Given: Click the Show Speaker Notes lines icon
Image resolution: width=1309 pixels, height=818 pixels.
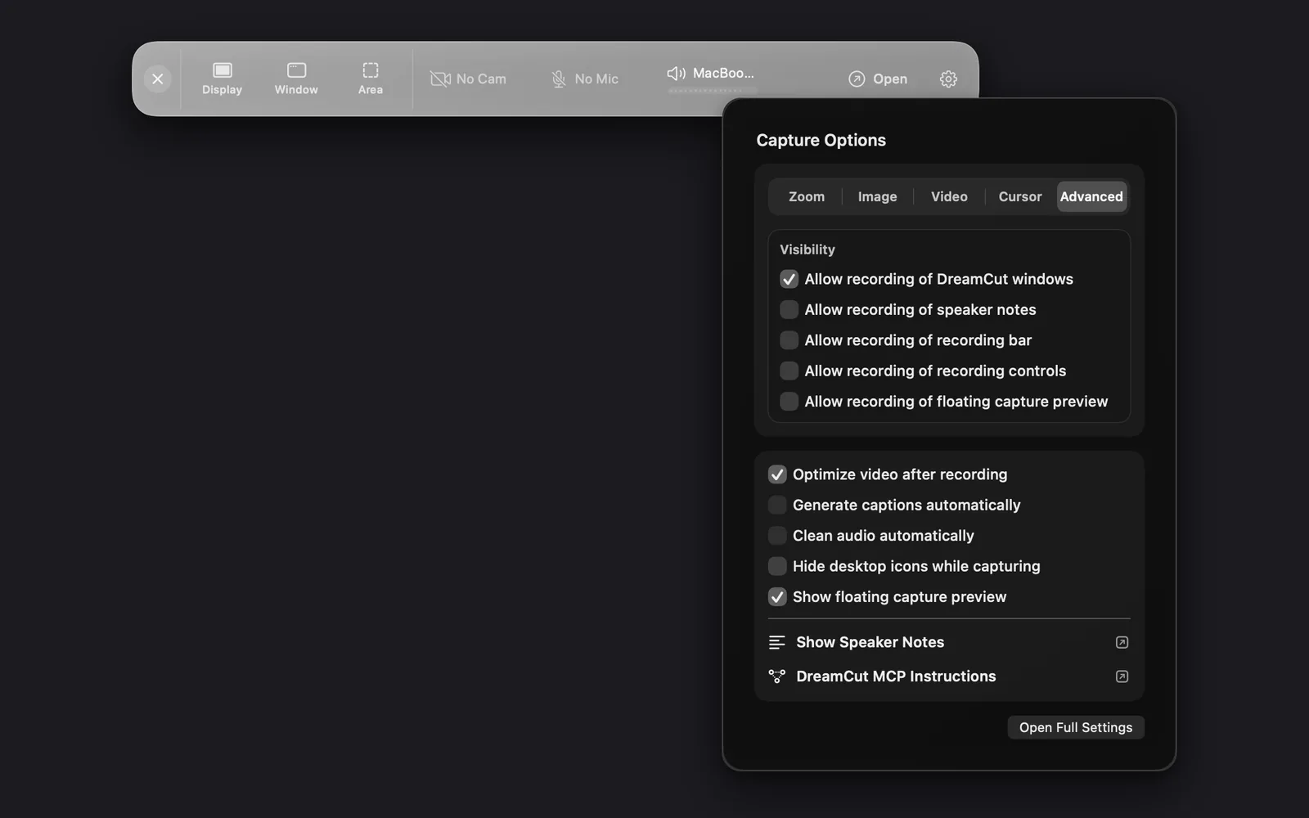Looking at the screenshot, I should point(776,643).
